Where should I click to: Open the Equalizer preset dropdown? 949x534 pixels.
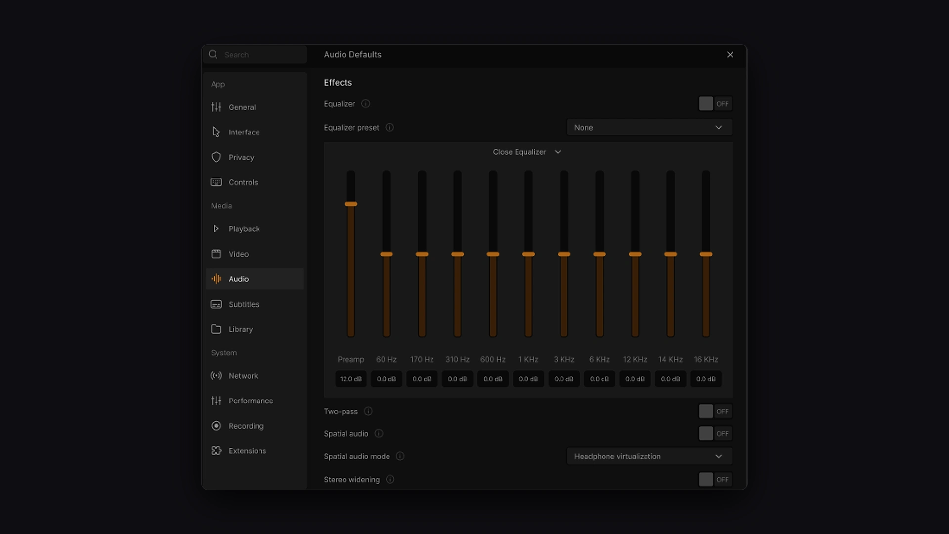coord(649,127)
